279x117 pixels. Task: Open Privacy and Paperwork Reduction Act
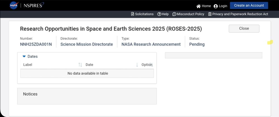click(x=238, y=14)
